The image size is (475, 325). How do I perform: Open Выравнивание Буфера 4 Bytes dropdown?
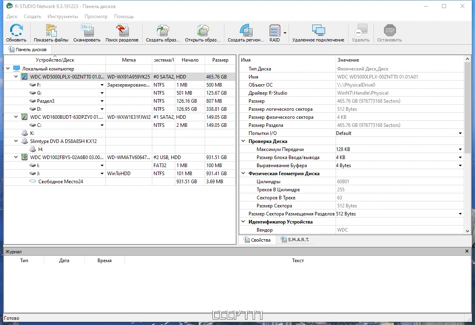460,166
